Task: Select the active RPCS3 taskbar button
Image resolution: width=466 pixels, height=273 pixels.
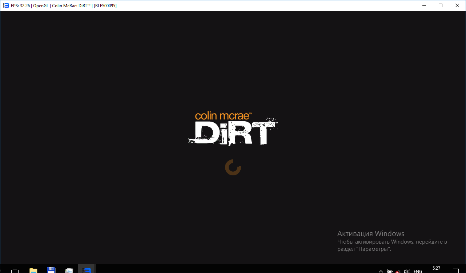Action: coord(87,270)
